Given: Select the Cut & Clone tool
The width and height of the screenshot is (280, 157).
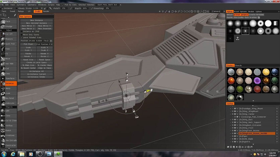Looking at the screenshot, I should click(9, 121).
